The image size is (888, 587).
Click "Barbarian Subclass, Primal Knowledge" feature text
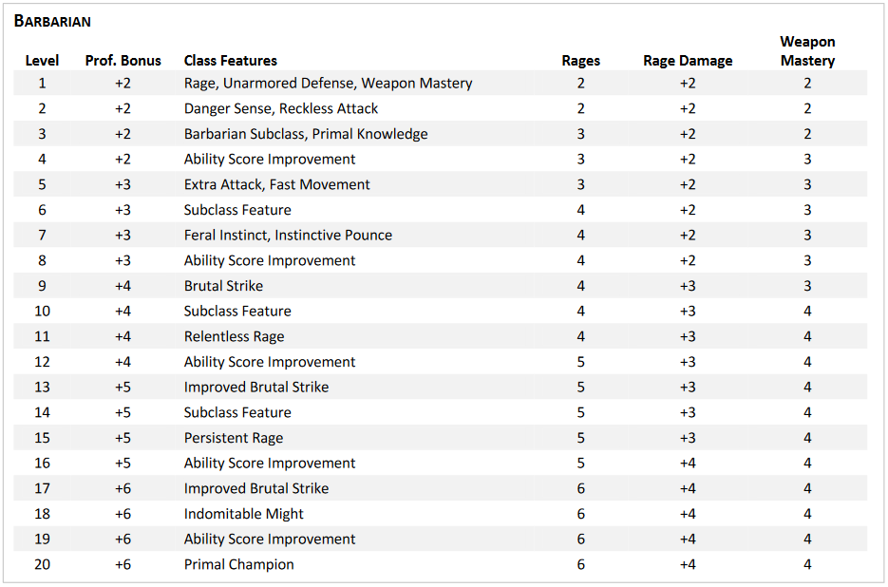point(306,134)
